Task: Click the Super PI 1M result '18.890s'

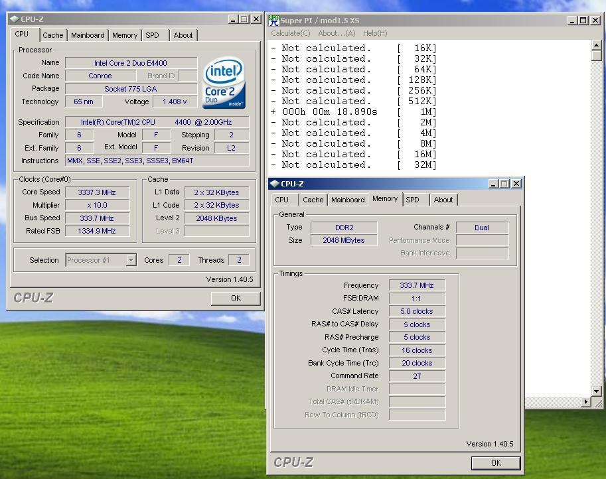Action: [x=357, y=112]
